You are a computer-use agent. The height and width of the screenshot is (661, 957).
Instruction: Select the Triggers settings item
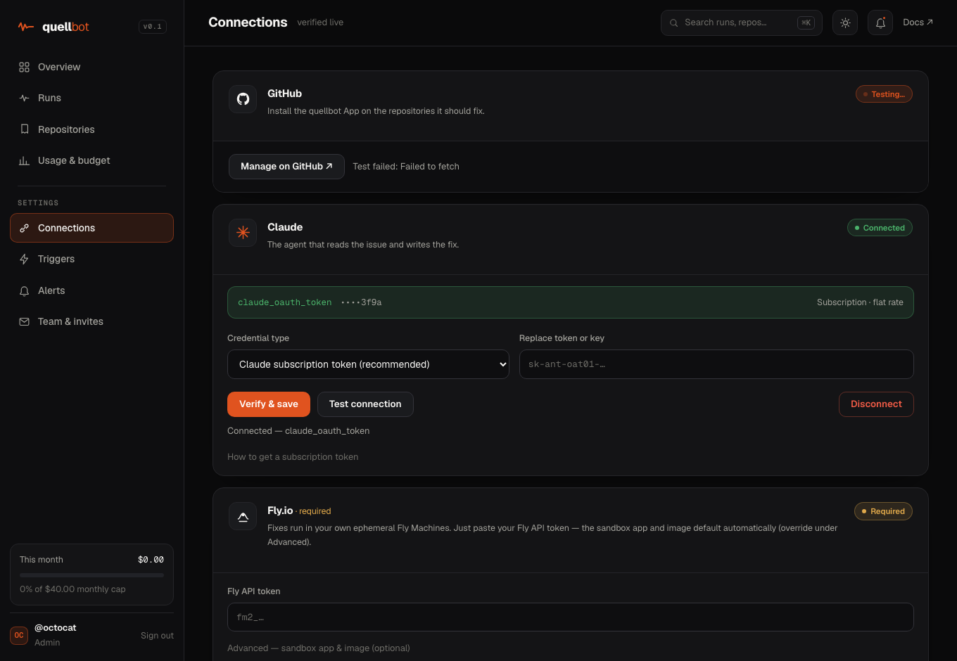91,259
